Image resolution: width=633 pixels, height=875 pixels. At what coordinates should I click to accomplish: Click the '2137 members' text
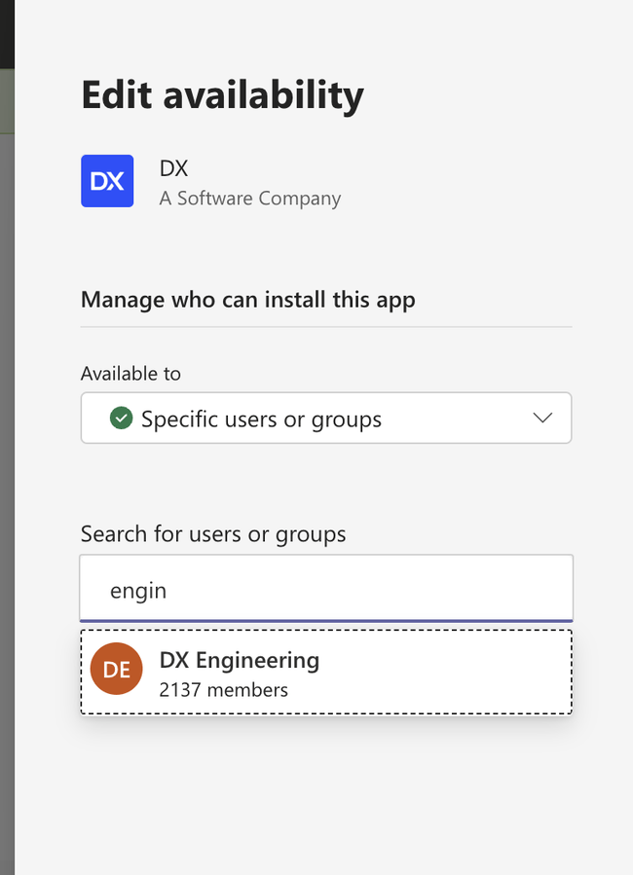pyautogui.click(x=224, y=690)
